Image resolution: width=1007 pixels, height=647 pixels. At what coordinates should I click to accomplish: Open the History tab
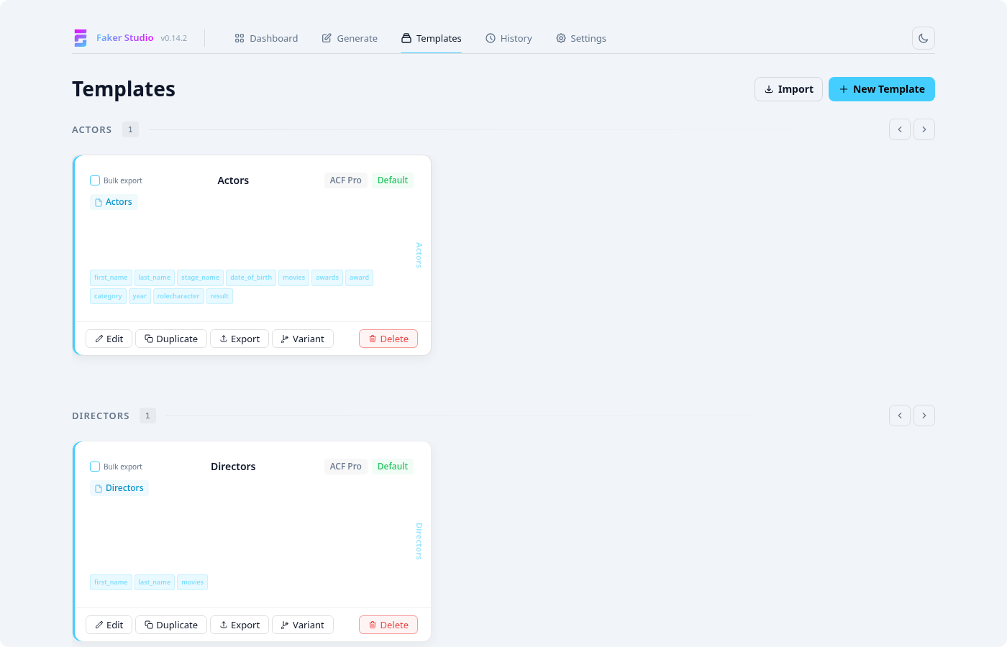pyautogui.click(x=509, y=38)
